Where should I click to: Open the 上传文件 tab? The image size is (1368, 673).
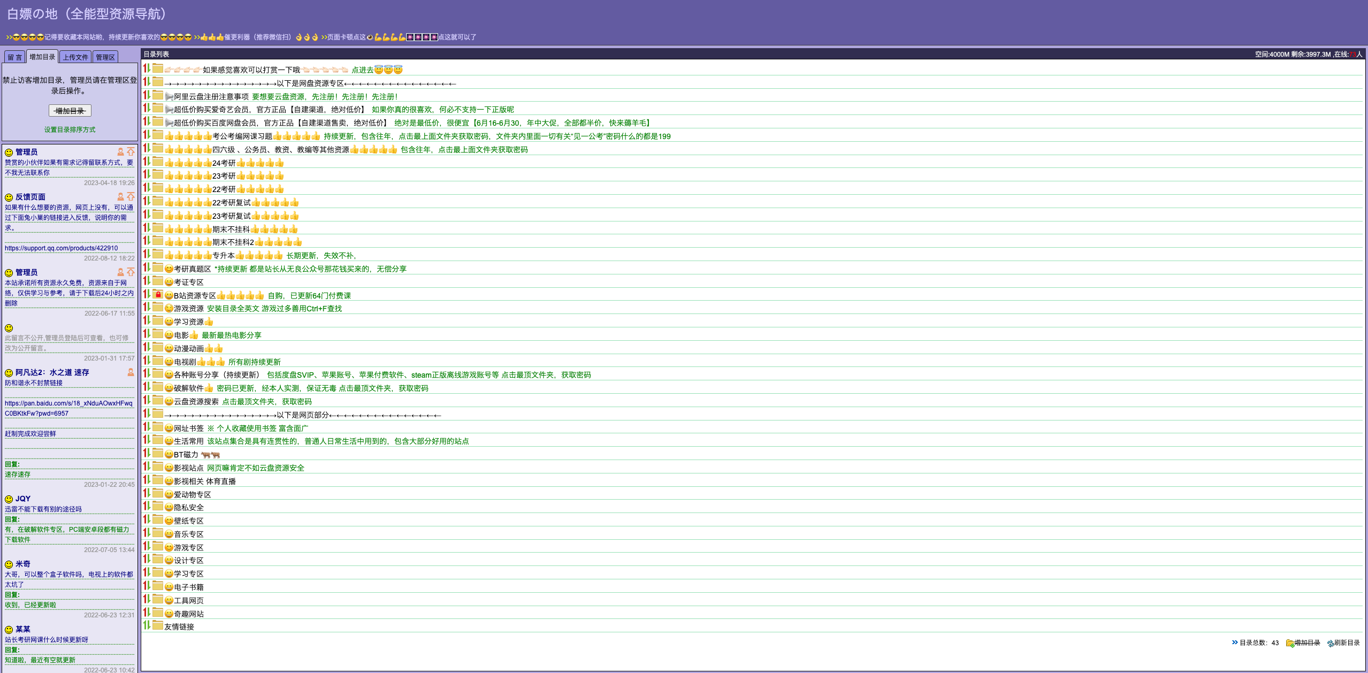(x=75, y=57)
